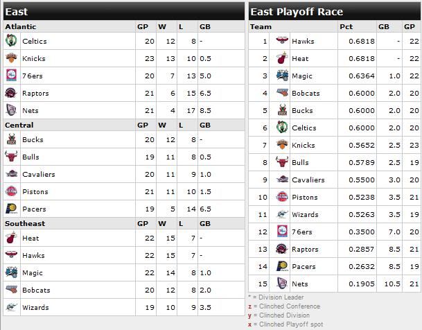Click the Bucks logo in Playoff Race
The image size is (422, 330).
click(x=282, y=110)
